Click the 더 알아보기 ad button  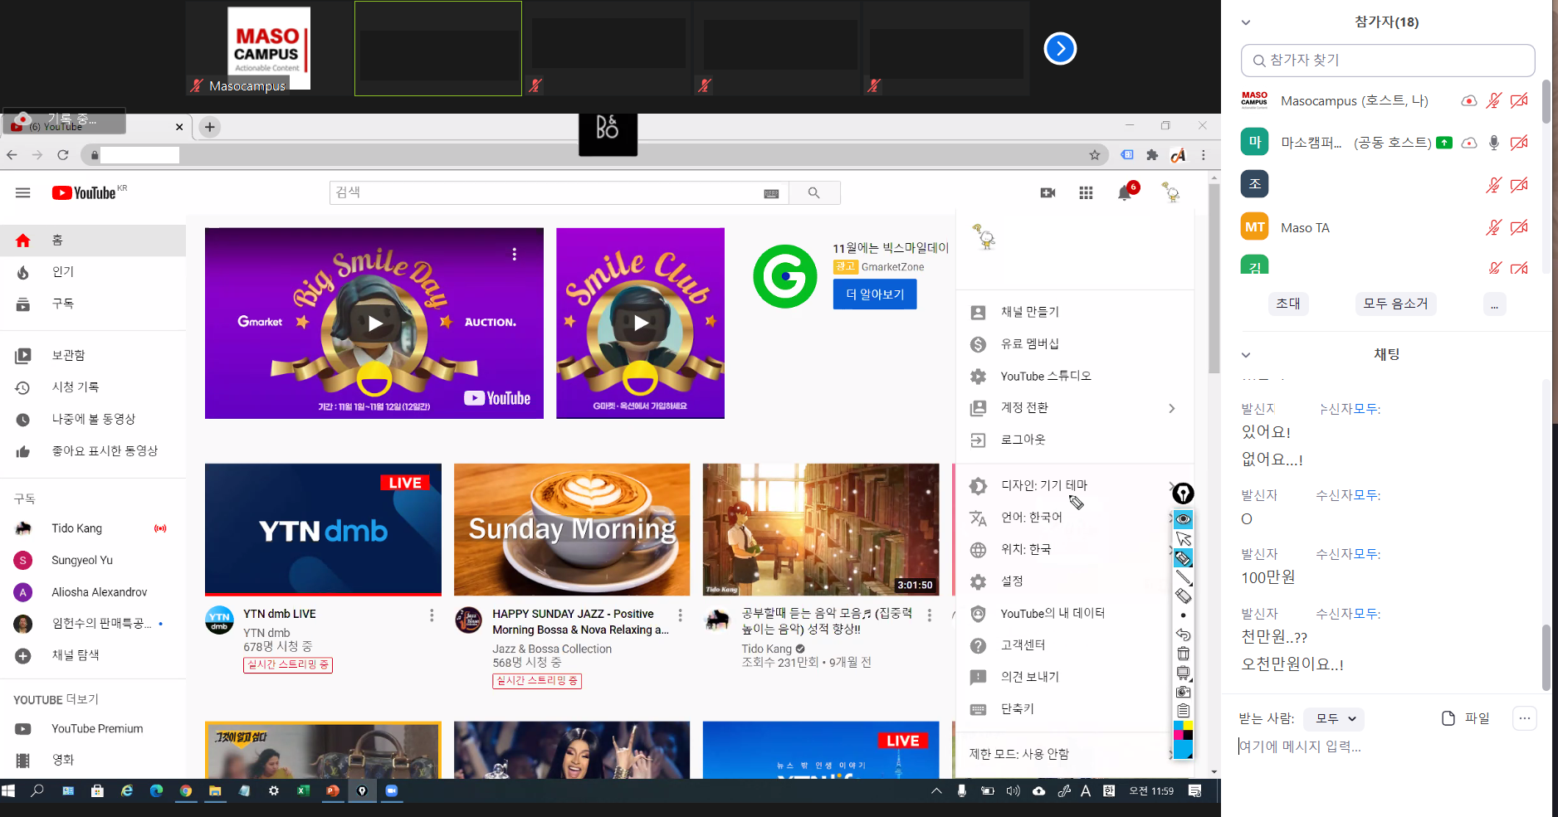pyautogui.click(x=874, y=294)
